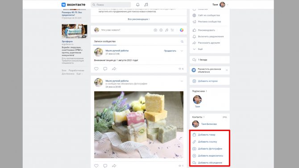Open the soap bars photo
299x168 pixels.
[x=139, y=125]
